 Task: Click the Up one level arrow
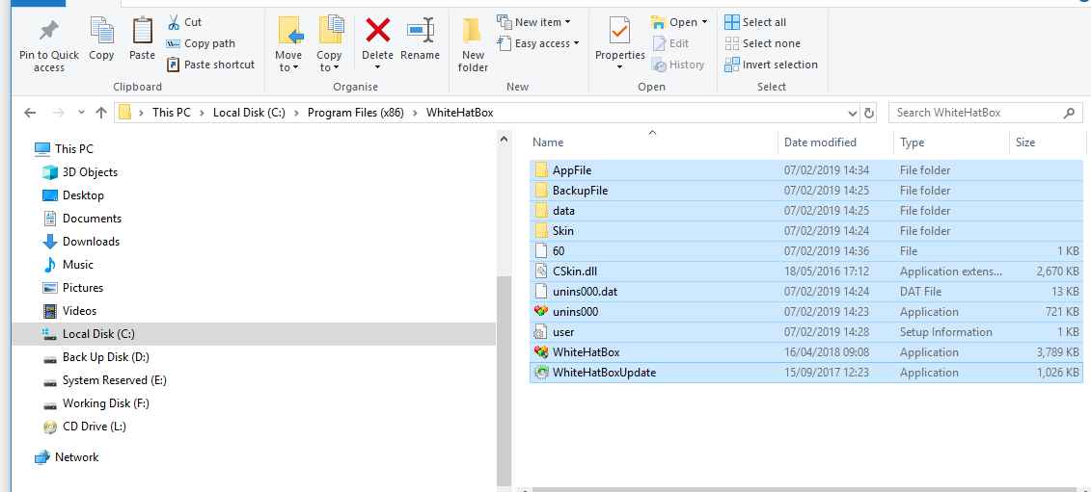point(101,113)
